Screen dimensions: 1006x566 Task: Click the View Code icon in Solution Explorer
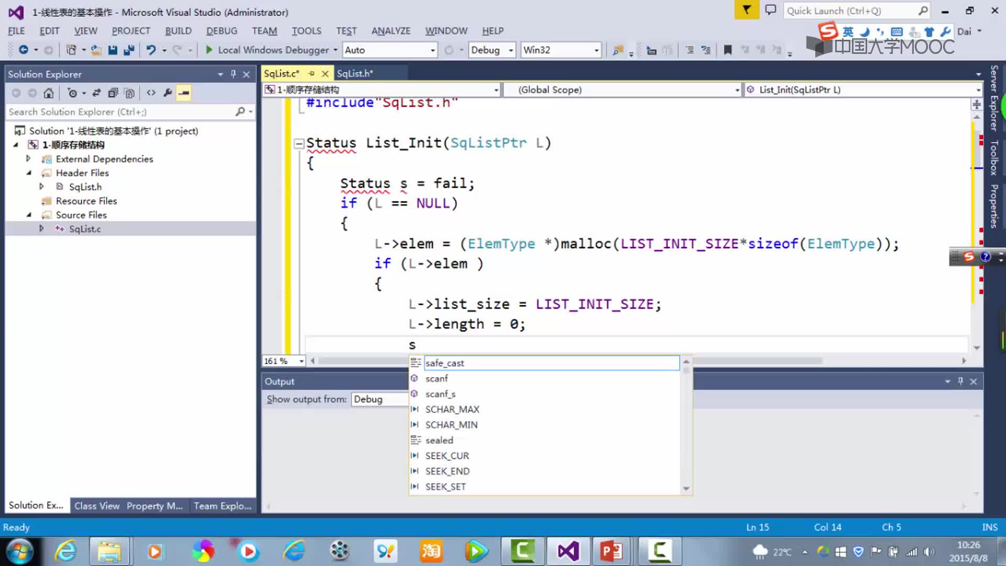(151, 93)
